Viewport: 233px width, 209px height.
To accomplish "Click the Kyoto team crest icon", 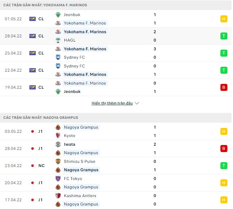I will coord(58,136).
